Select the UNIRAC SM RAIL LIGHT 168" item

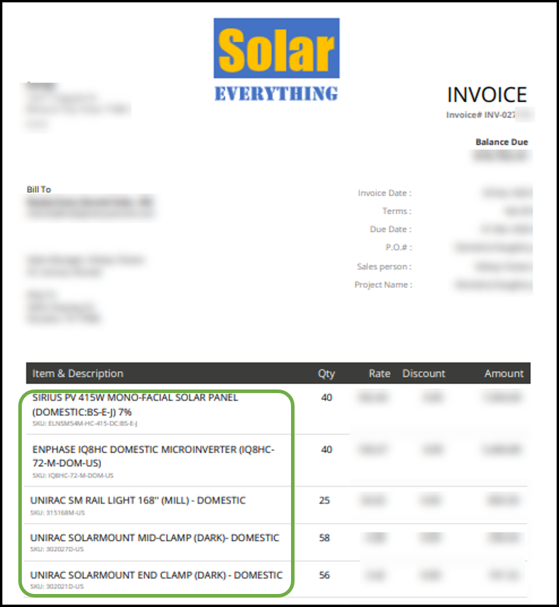click(138, 501)
